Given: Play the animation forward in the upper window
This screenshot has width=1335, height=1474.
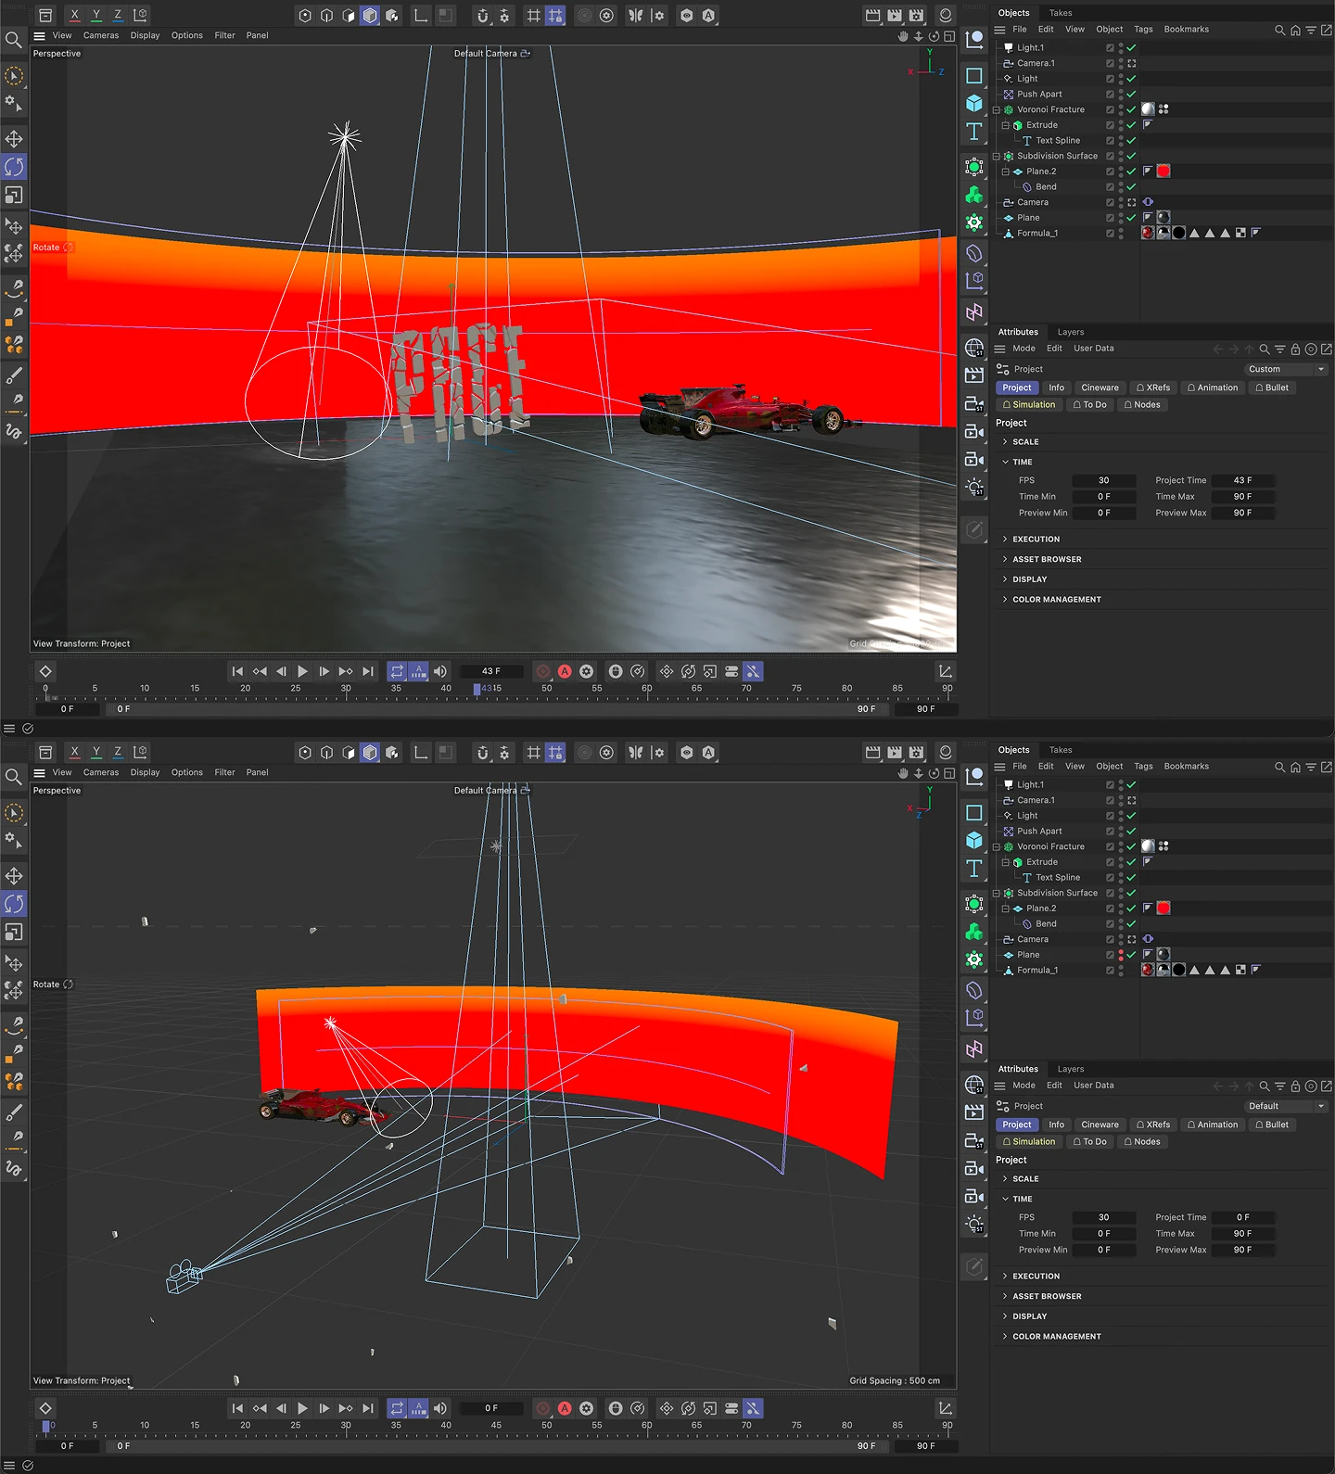Looking at the screenshot, I should [x=302, y=671].
